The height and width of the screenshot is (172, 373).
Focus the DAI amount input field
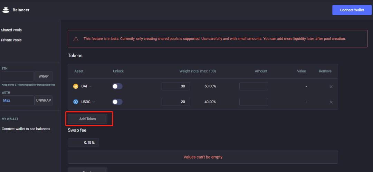[254, 86]
